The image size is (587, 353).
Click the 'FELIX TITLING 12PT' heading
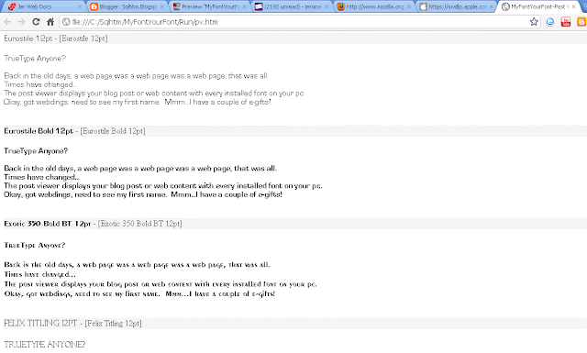[40, 323]
